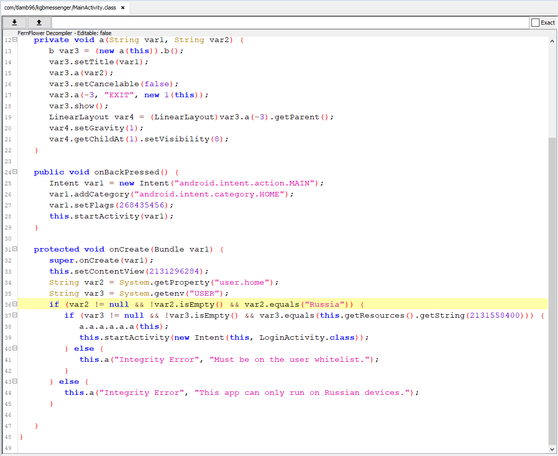Click the vertical scrollbar thumb
The image size is (558, 456).
point(552,290)
